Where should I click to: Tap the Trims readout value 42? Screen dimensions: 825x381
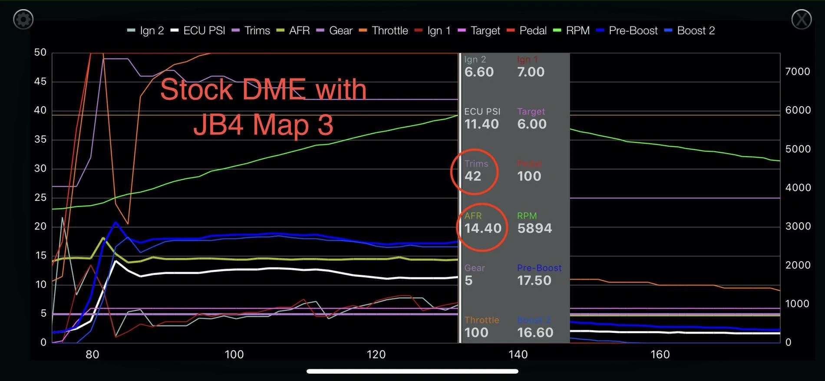pos(473,176)
